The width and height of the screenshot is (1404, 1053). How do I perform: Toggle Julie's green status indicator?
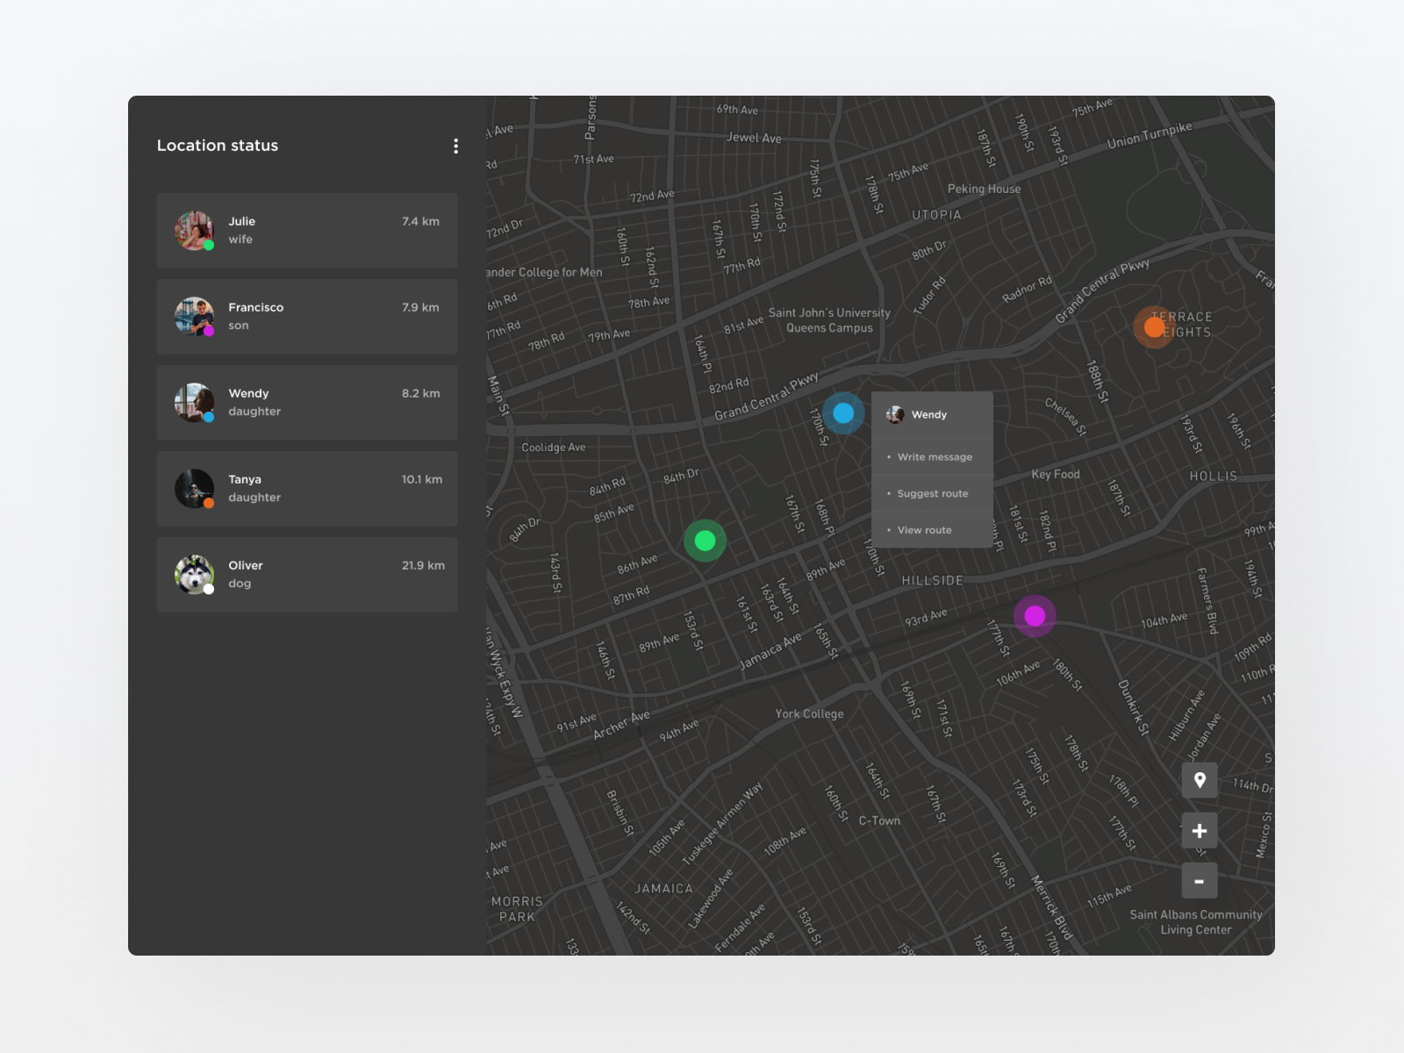(x=209, y=247)
